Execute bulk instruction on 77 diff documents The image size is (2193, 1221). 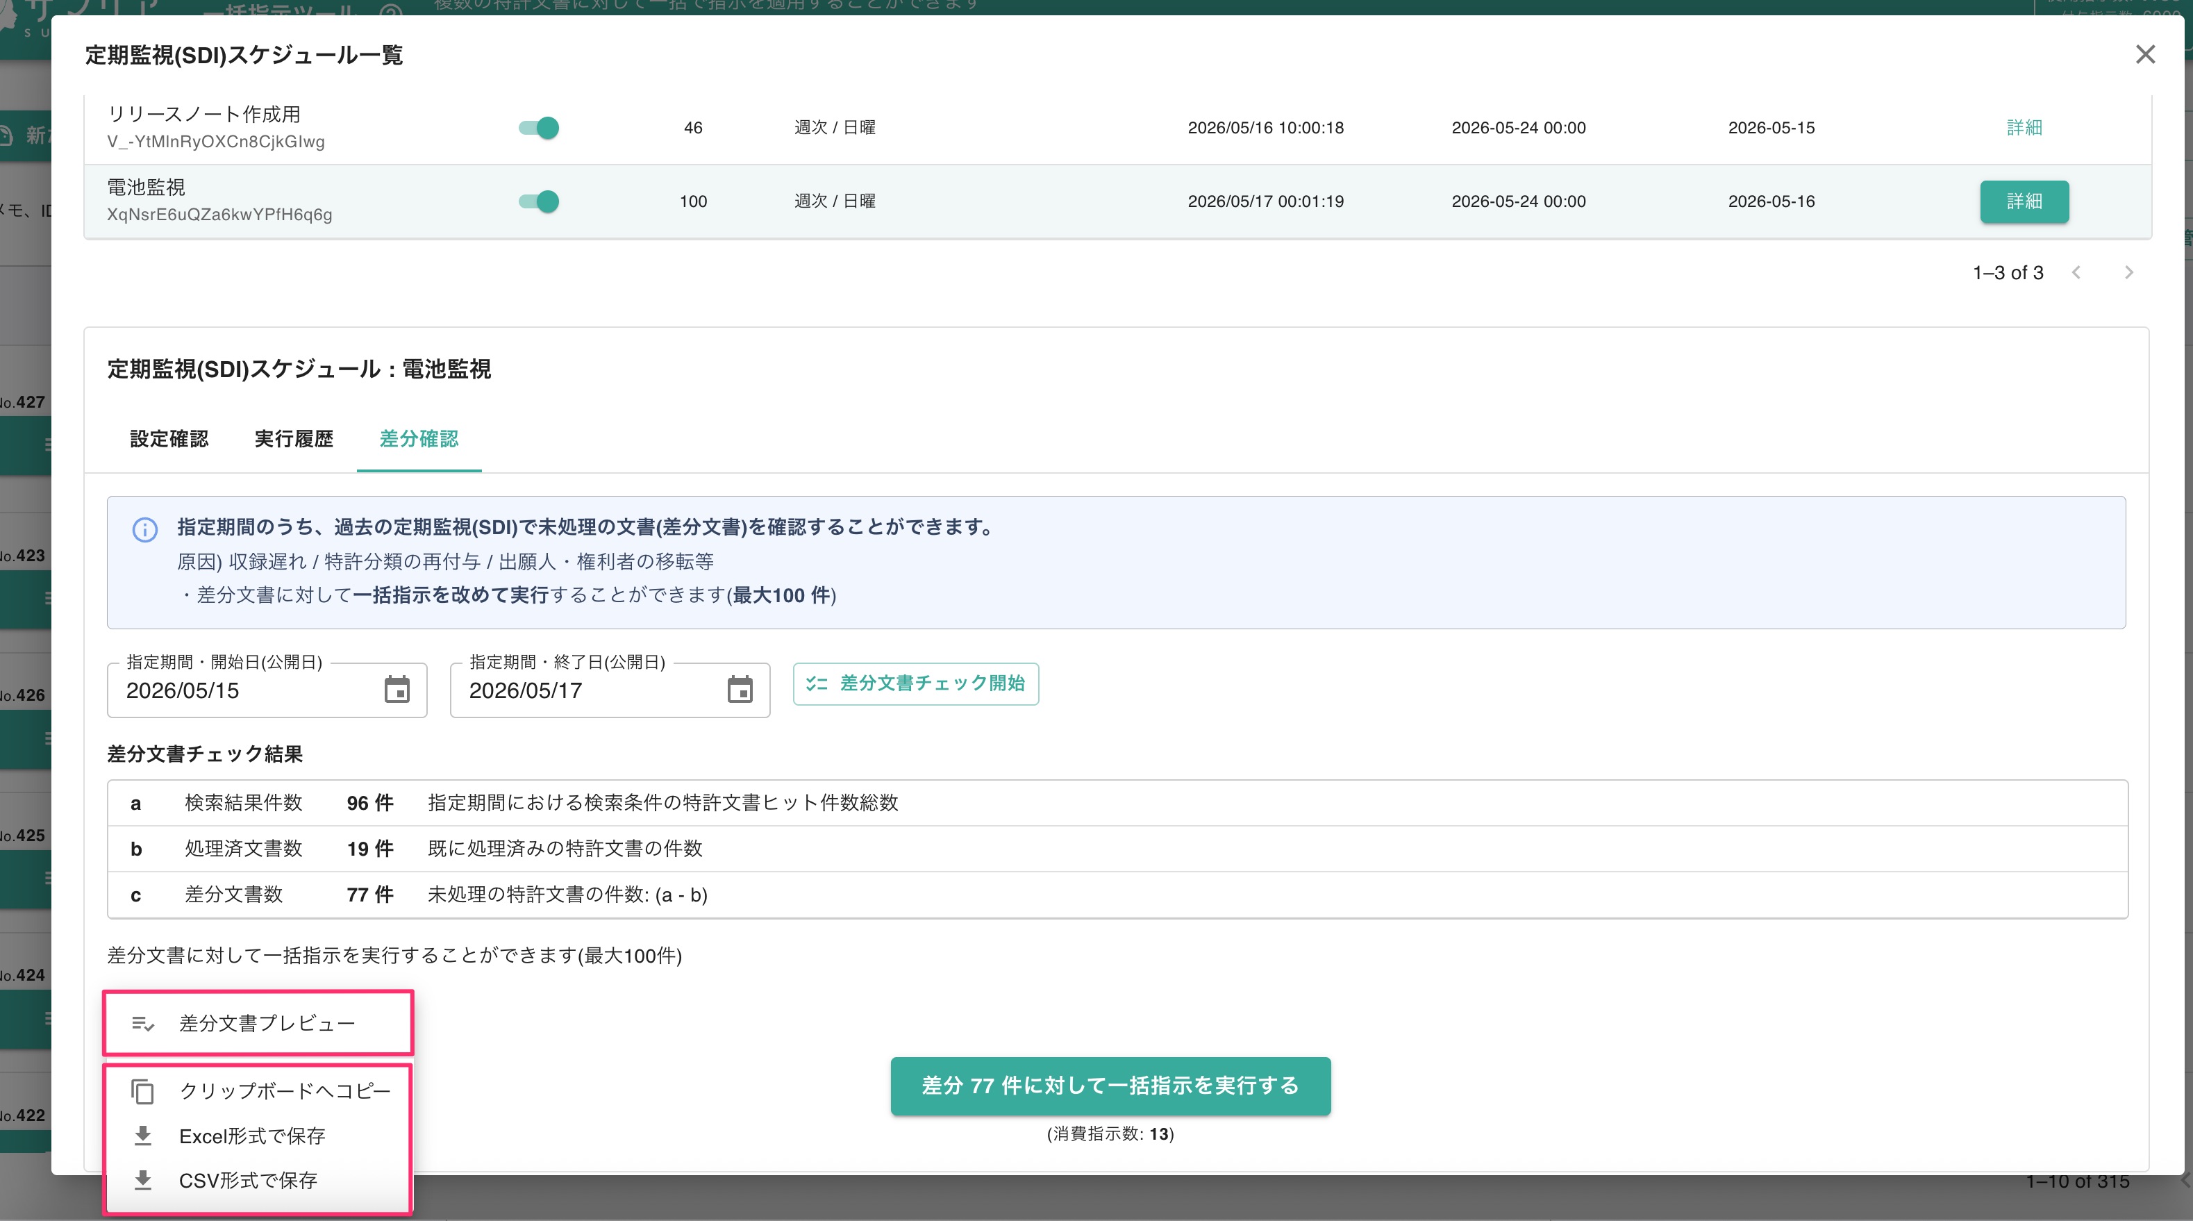click(x=1110, y=1086)
